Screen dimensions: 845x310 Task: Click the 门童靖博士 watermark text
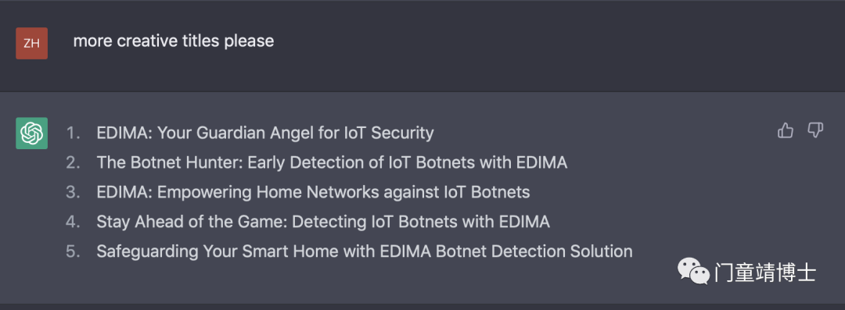tap(765, 273)
